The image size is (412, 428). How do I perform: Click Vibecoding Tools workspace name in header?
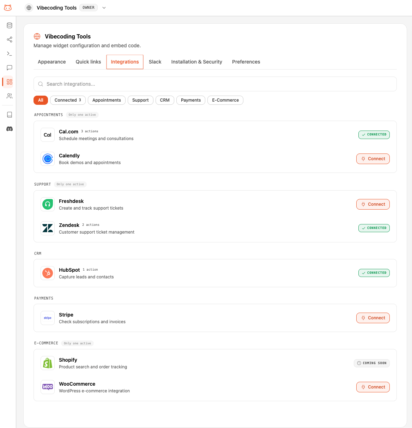[56, 8]
